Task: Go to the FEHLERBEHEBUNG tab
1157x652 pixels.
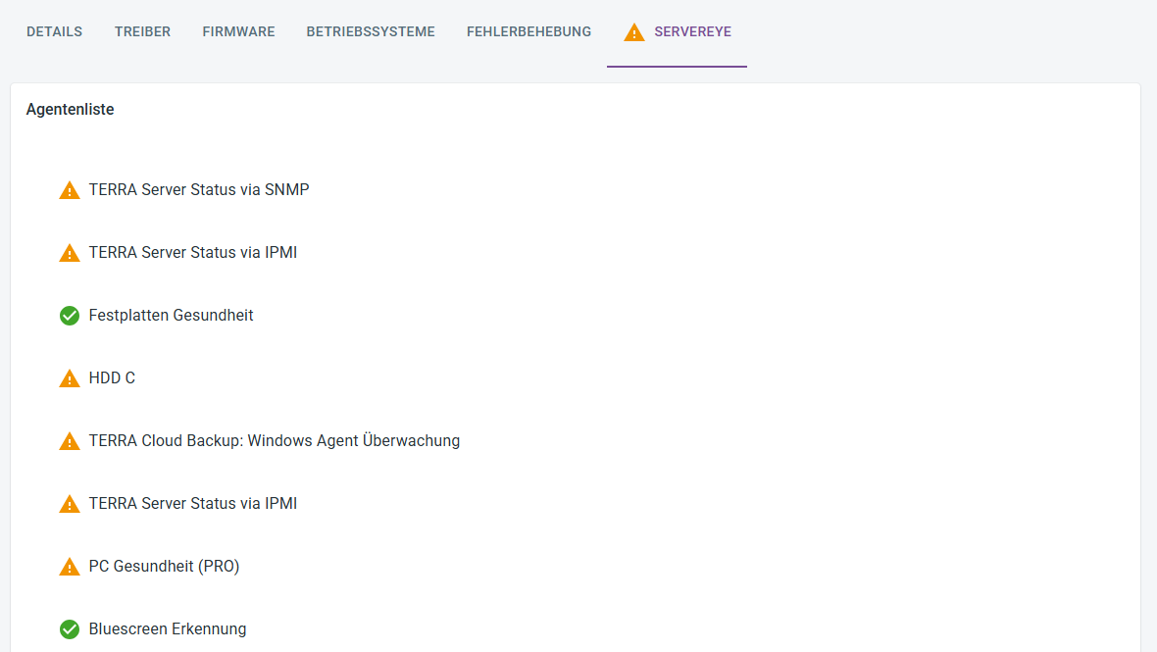Action: point(529,31)
